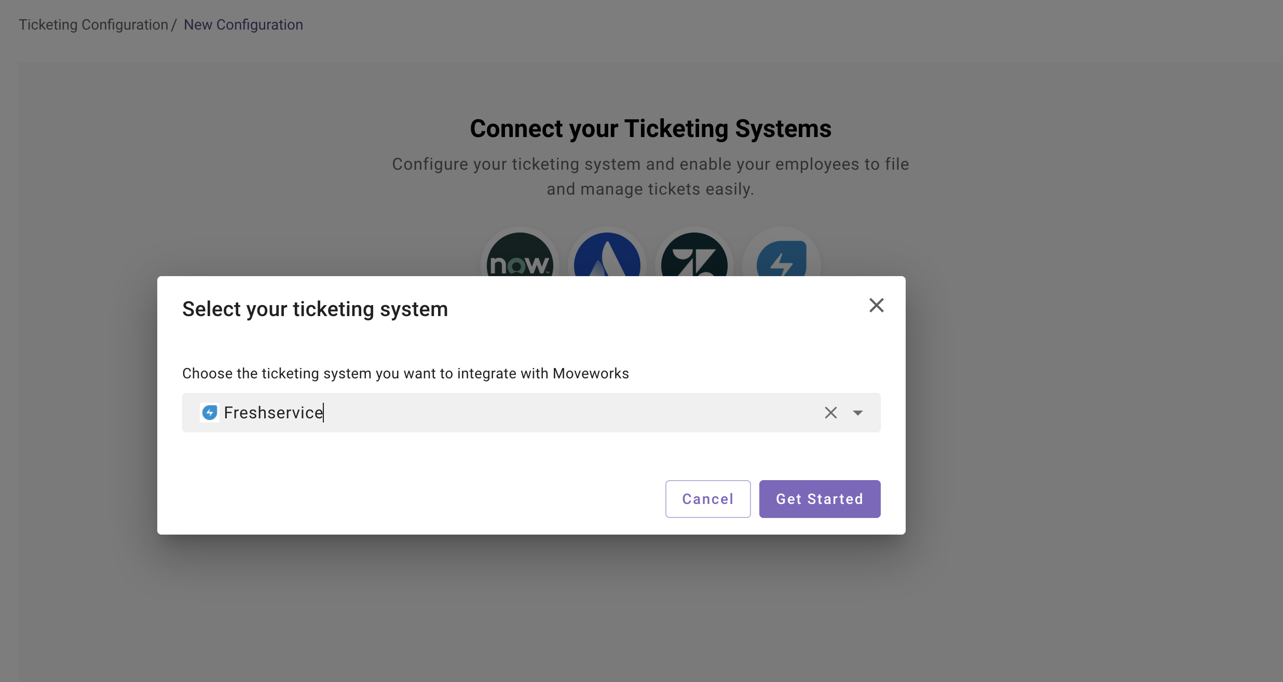Clear the selected Freshservice value
This screenshot has width=1283, height=682.
(830, 413)
